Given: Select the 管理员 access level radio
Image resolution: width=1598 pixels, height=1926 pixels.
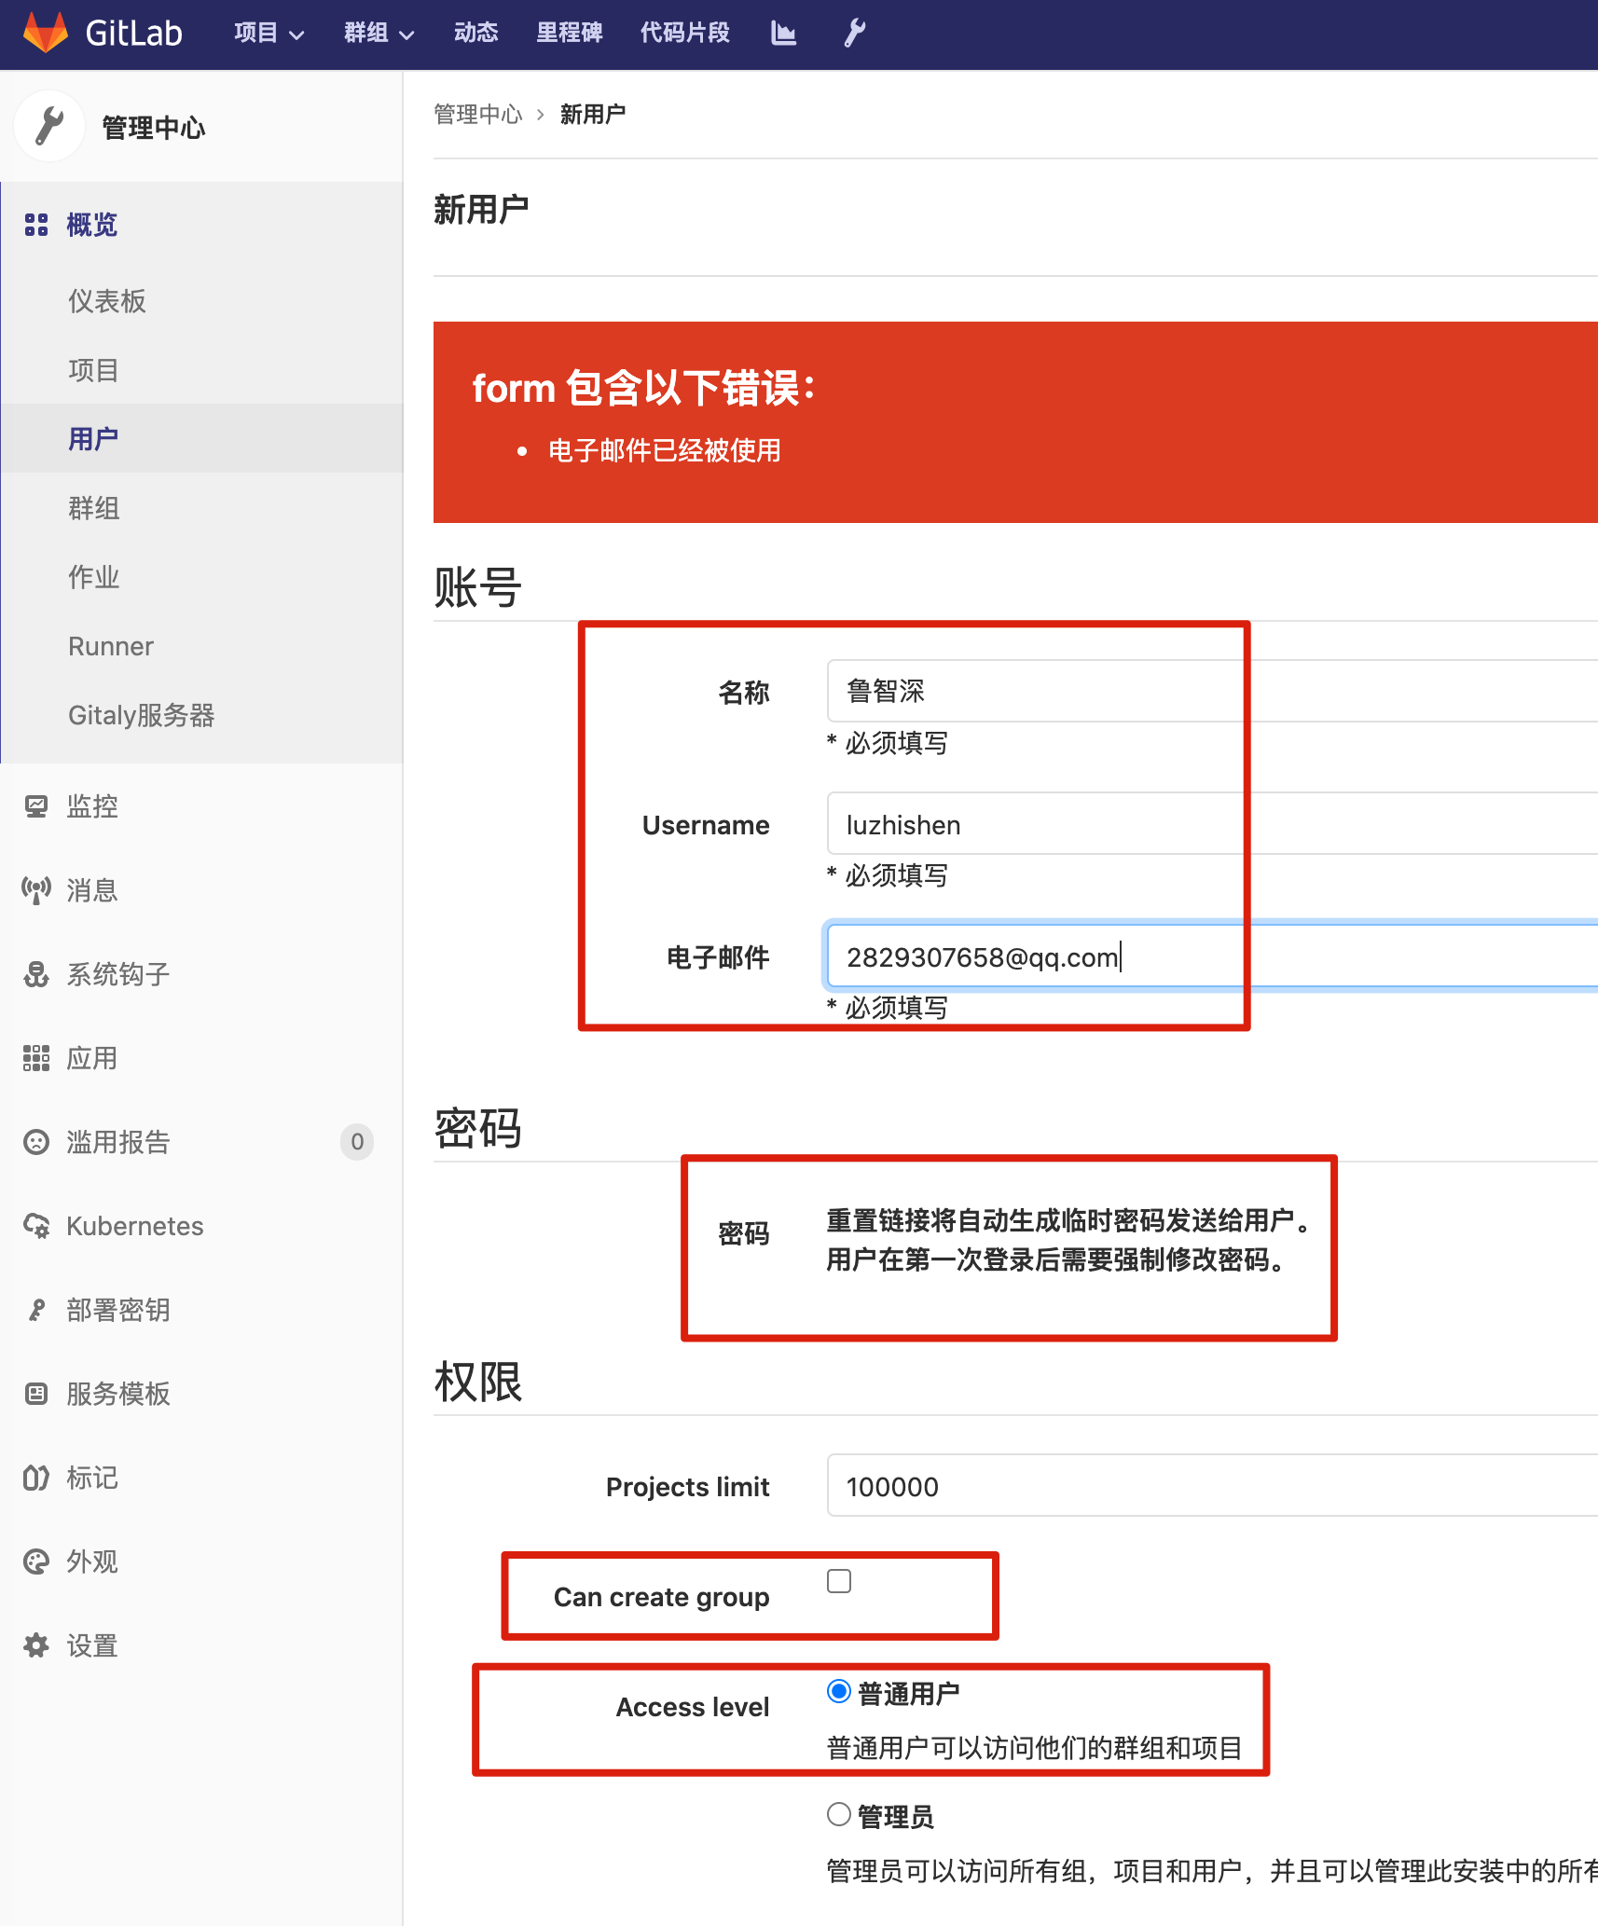Looking at the screenshot, I should tap(839, 1814).
